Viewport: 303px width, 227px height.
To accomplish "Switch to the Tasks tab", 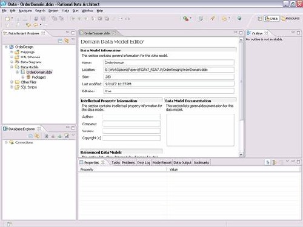I will tap(116, 163).
